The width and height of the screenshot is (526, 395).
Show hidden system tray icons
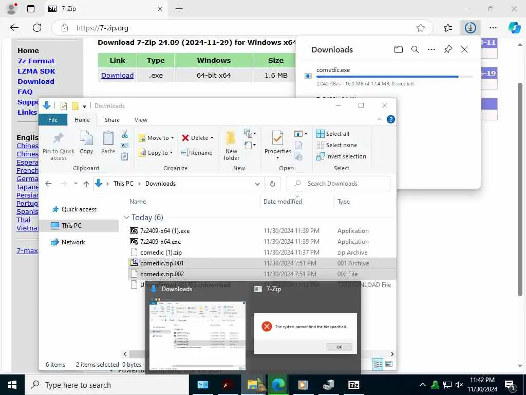(423, 385)
